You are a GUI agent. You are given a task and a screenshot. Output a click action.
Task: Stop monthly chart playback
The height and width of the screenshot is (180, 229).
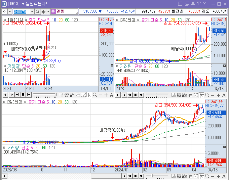(x=23, y=95)
